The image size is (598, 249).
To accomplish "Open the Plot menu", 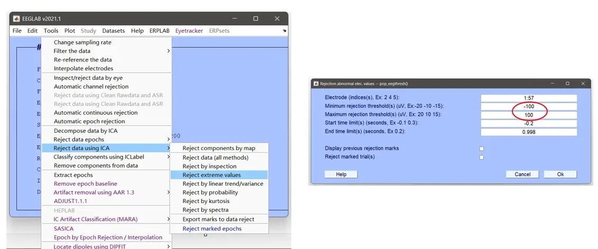I will 70,31.
